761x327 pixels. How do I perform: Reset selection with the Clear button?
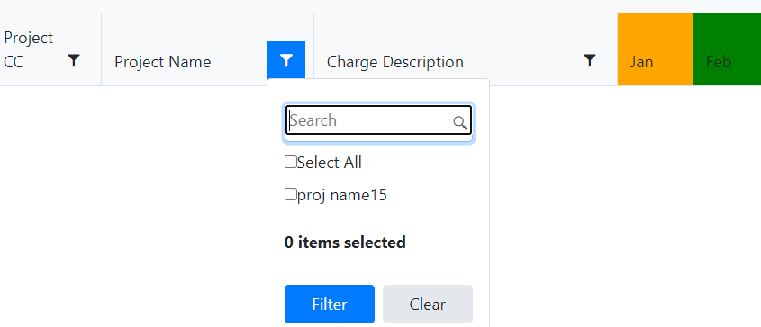tap(428, 304)
